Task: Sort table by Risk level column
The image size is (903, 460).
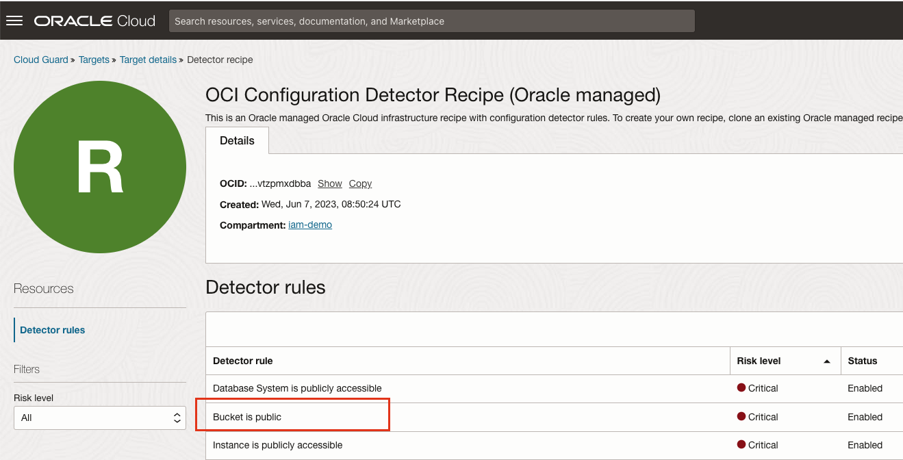Action: 759,361
